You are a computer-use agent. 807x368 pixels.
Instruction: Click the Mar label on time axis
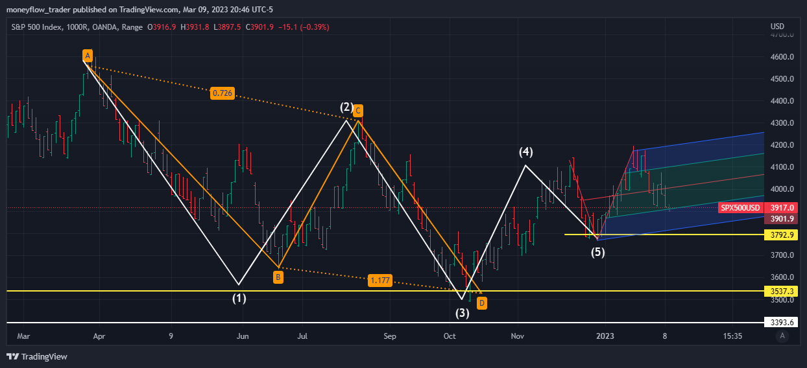click(23, 336)
